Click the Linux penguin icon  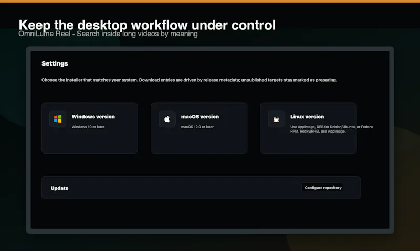coord(276,119)
